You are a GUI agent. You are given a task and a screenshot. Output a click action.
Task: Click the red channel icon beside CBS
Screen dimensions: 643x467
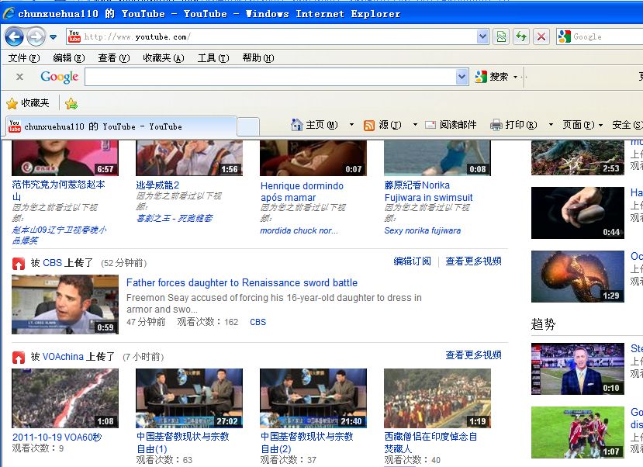19,263
